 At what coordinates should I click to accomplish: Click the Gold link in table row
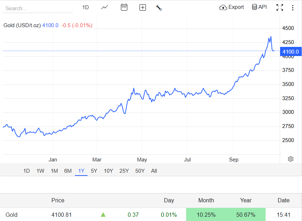click(12, 215)
